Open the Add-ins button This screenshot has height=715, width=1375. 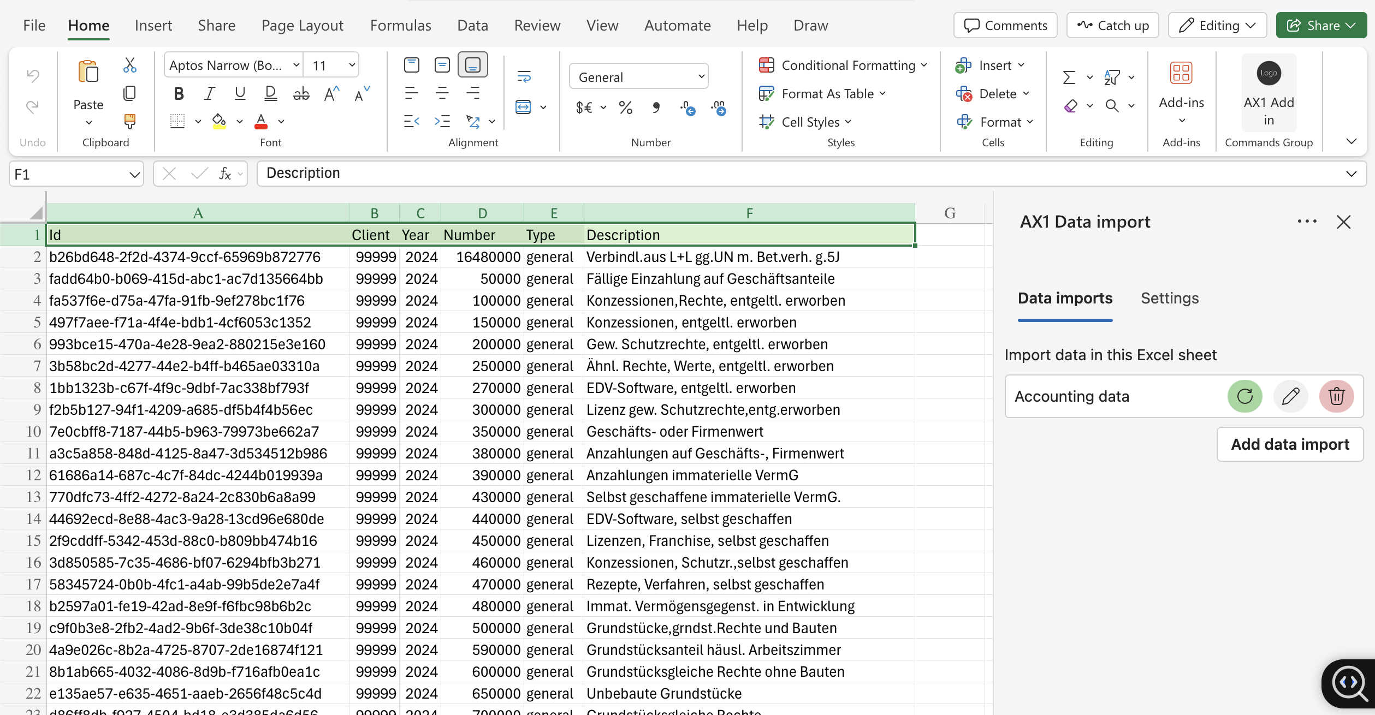(1182, 93)
